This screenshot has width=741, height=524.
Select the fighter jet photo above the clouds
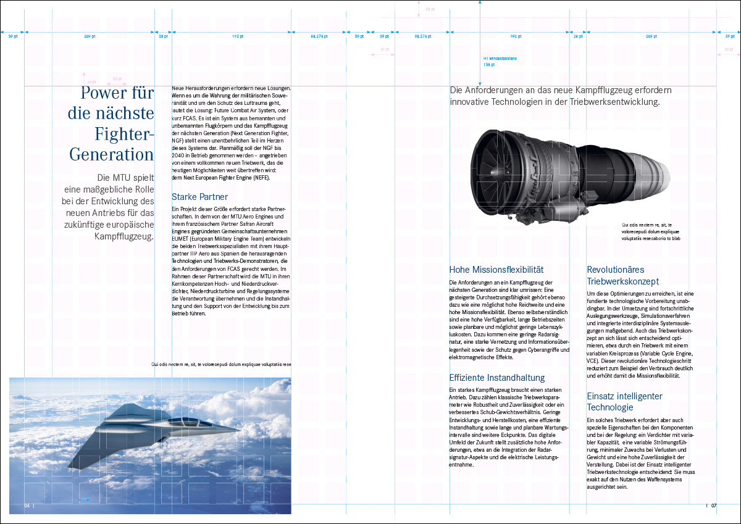150,446
